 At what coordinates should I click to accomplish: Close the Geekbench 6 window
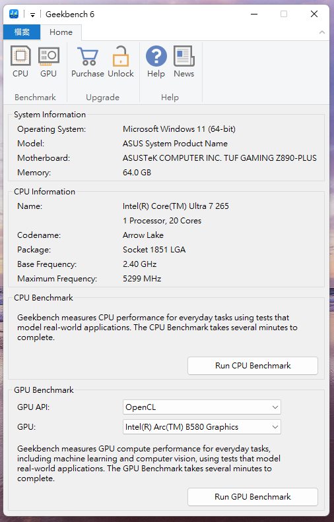314,14
